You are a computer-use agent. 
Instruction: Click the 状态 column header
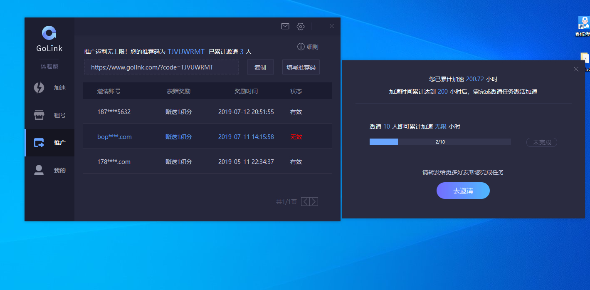(x=296, y=91)
